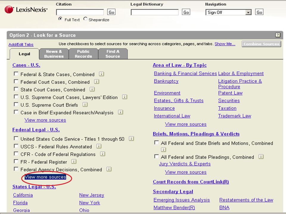Open Emerging Issues Analysis link

pyautogui.click(x=182, y=200)
